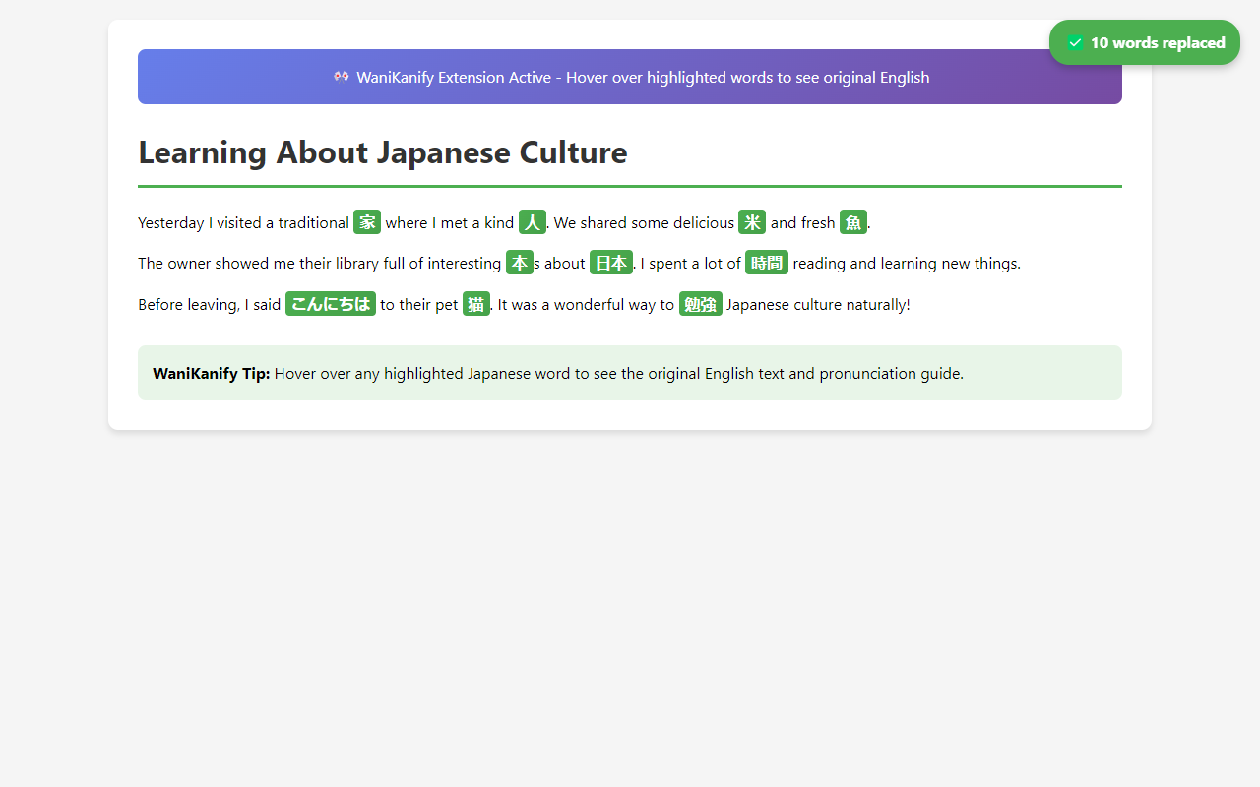The height and width of the screenshot is (787, 1260).
Task: Click the bold "WaniKanify Tip:" label
Action: point(211,374)
